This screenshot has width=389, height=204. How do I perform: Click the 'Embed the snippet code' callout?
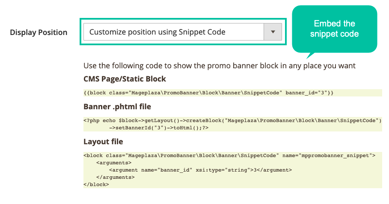tap(334, 29)
